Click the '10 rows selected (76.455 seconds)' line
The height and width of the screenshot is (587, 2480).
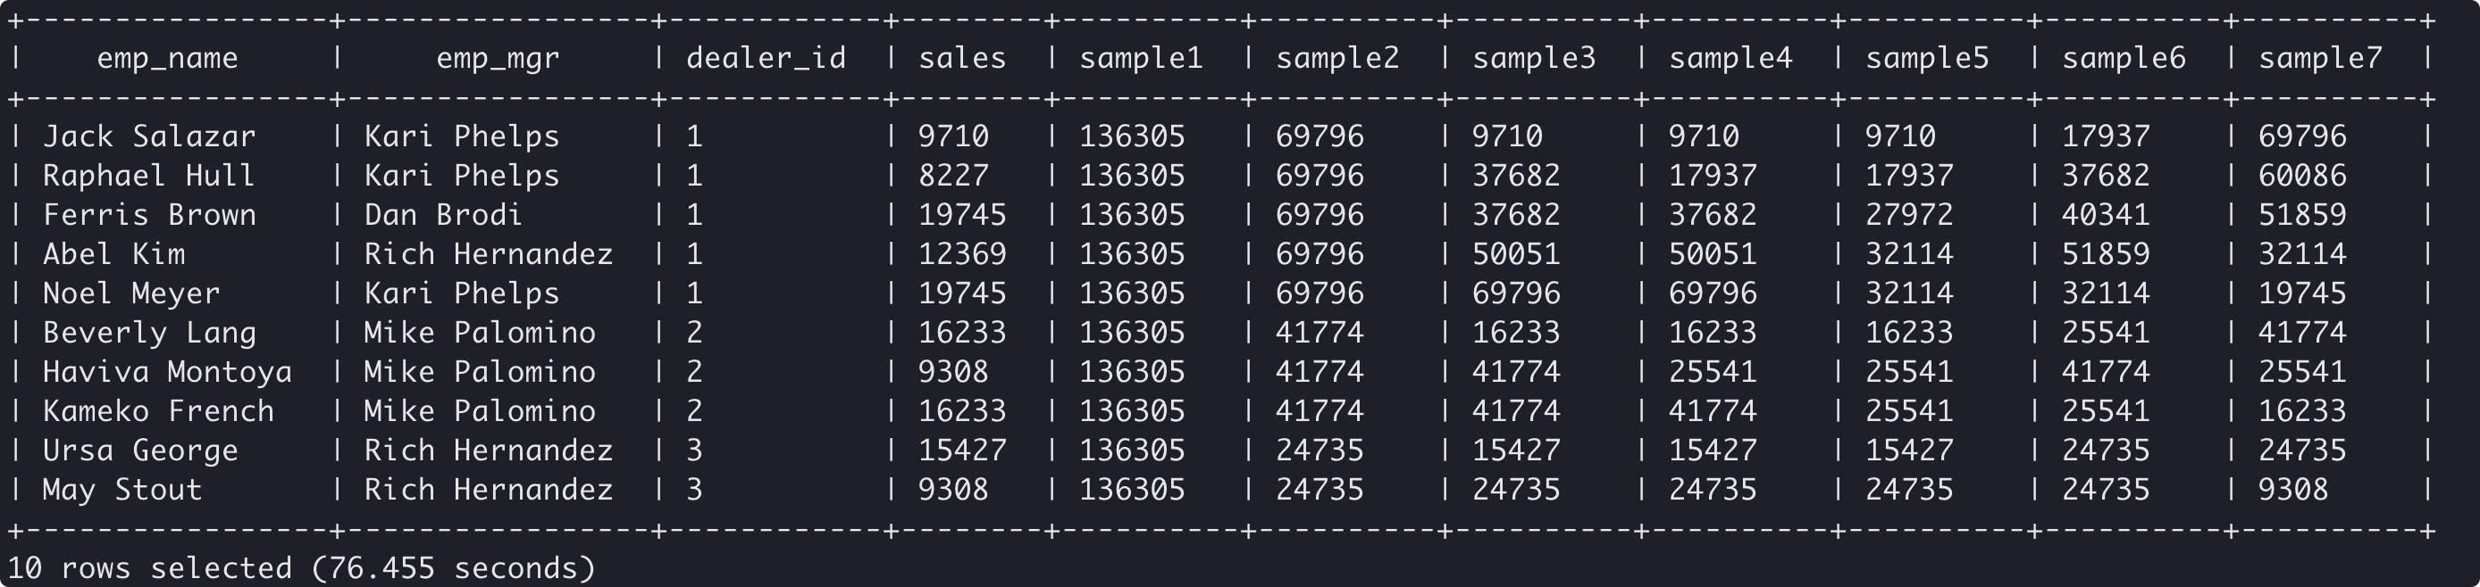point(301,569)
